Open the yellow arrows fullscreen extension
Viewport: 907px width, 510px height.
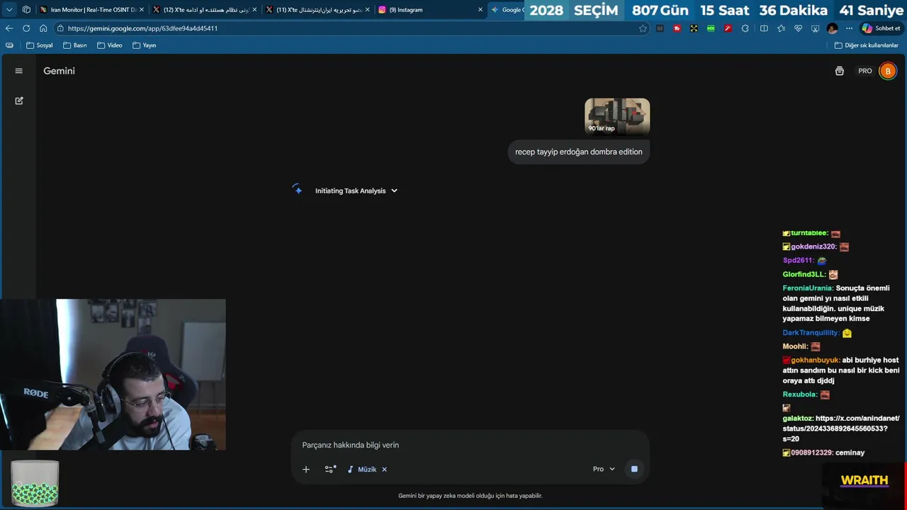(x=694, y=28)
